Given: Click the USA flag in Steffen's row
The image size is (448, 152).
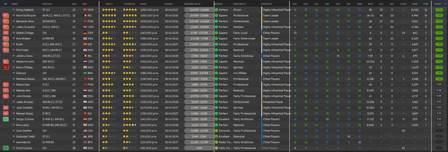Looking at the screenshot, I should coord(85,131).
